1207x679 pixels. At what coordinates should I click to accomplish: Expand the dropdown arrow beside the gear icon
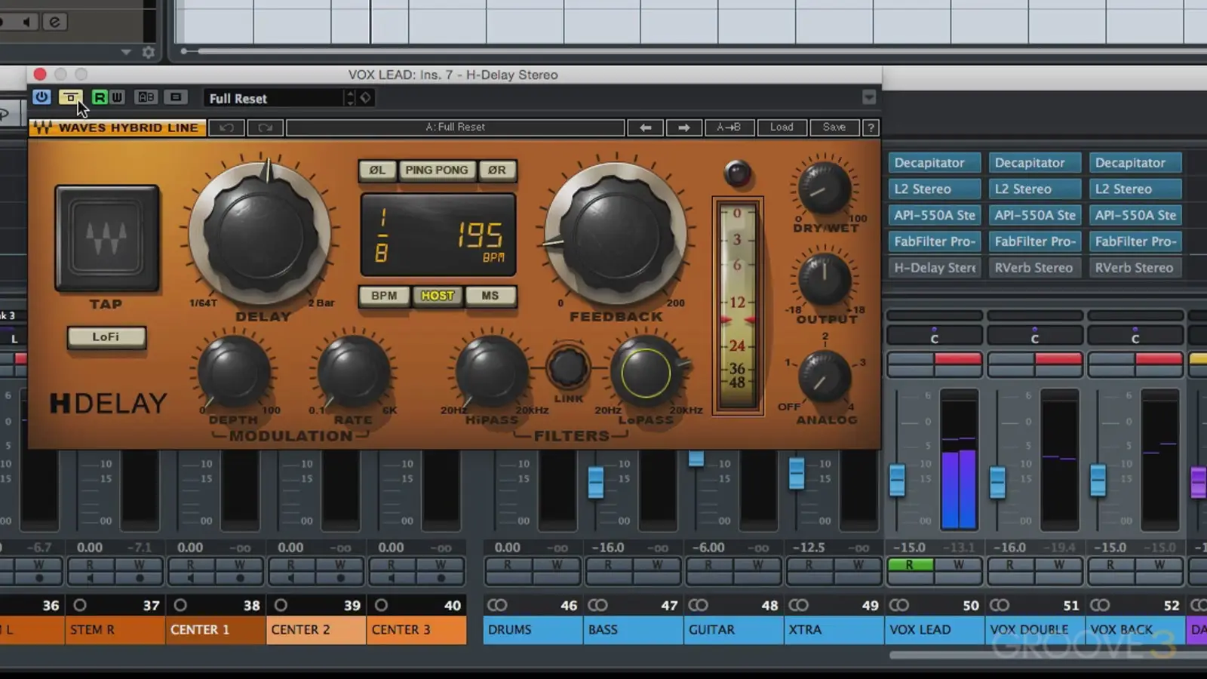(126, 52)
